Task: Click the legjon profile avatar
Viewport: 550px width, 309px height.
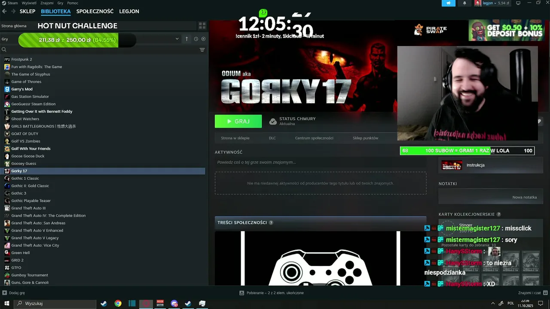Action: click(477, 3)
